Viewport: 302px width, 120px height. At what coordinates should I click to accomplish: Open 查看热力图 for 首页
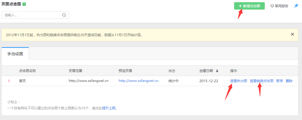(x=238, y=81)
